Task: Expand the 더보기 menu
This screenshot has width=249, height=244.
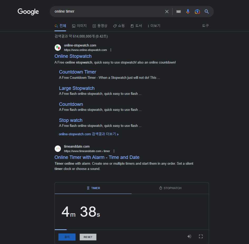Action: point(154,26)
